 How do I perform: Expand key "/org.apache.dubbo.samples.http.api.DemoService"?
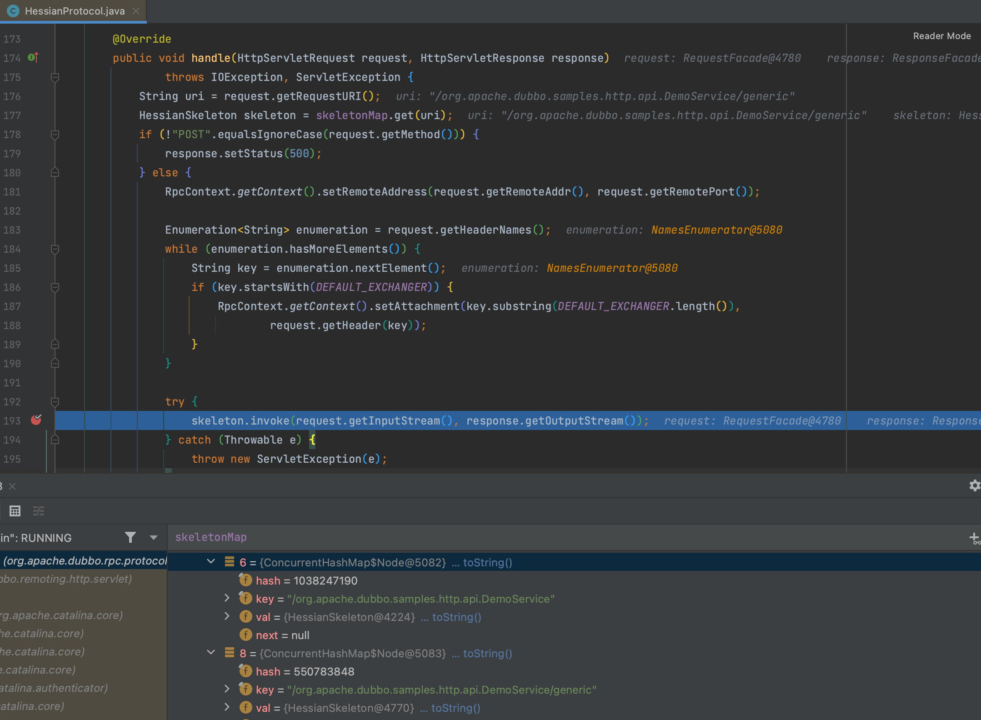coord(227,598)
